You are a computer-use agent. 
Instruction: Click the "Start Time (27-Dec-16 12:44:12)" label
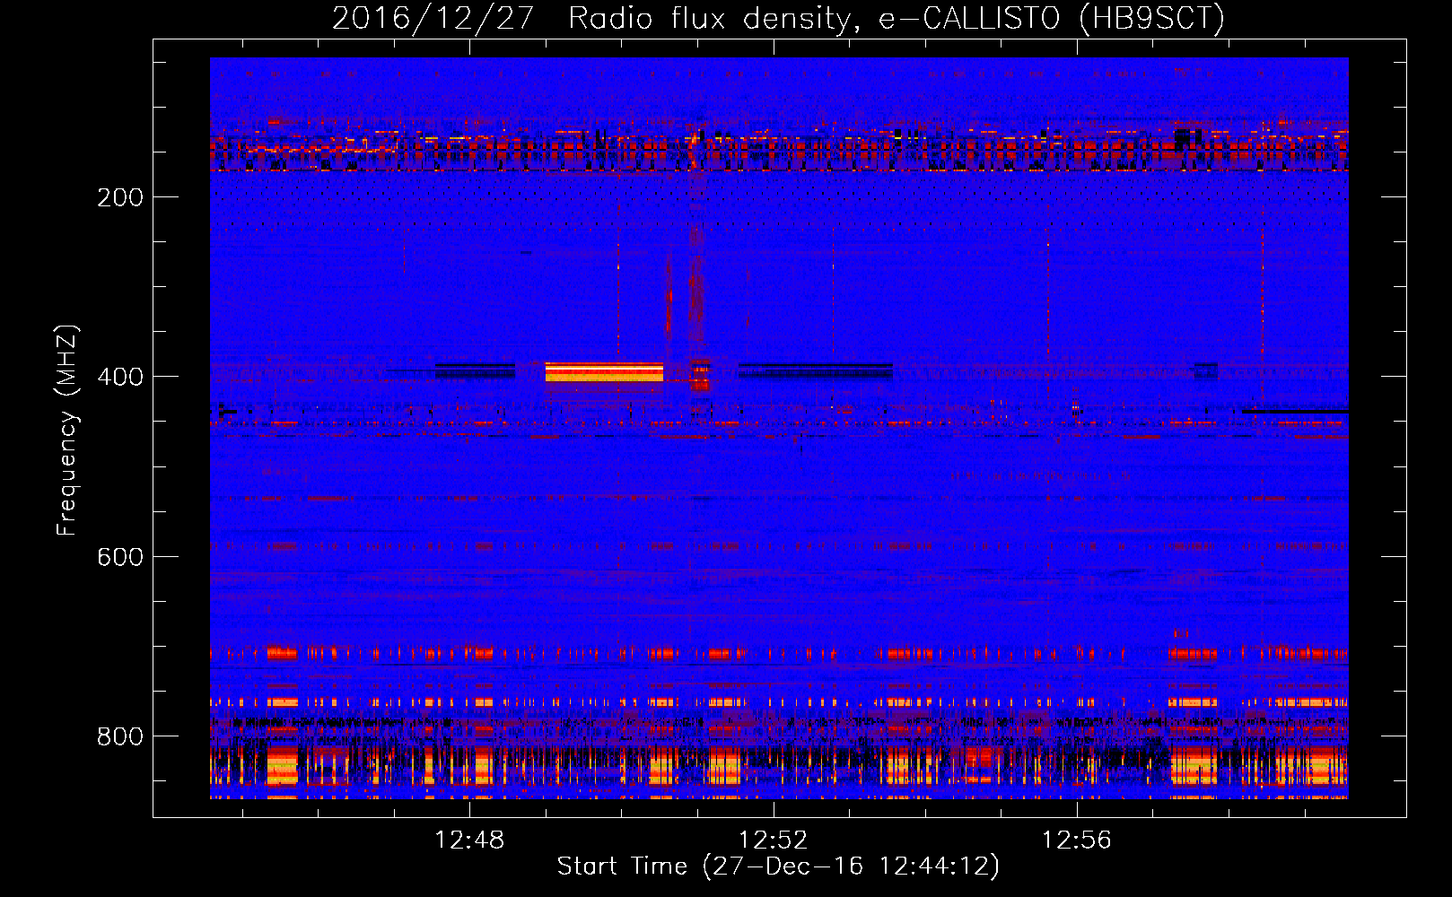pos(778,867)
